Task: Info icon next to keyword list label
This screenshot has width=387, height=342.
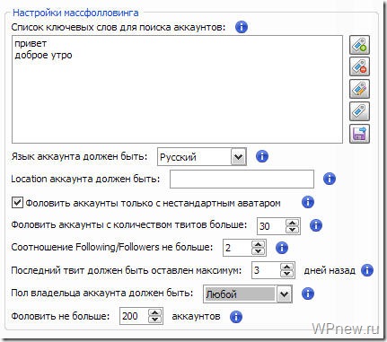Action: point(242,27)
